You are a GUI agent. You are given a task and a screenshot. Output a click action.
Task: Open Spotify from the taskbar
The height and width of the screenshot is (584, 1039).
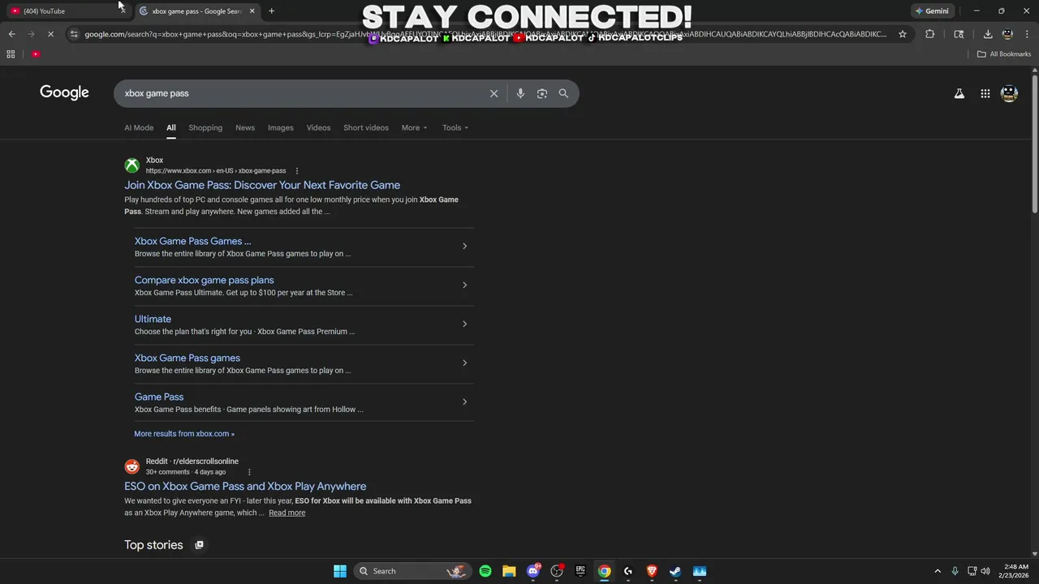click(x=485, y=571)
